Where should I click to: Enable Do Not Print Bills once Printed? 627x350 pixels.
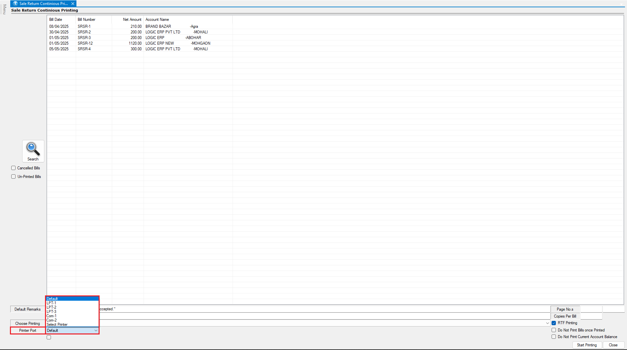(x=554, y=330)
